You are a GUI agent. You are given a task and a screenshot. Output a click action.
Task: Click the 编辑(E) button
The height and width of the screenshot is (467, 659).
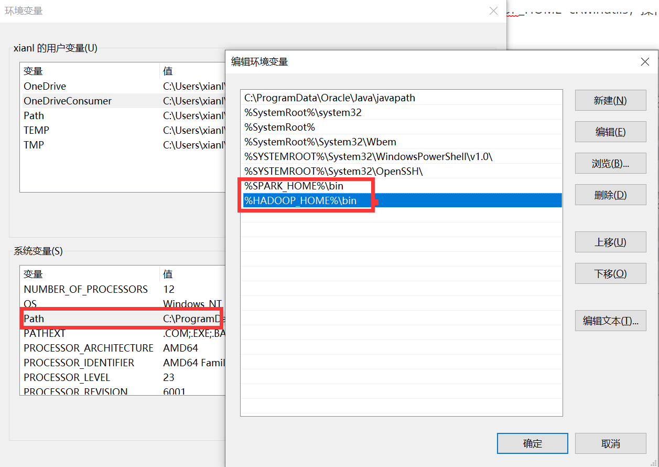(610, 132)
